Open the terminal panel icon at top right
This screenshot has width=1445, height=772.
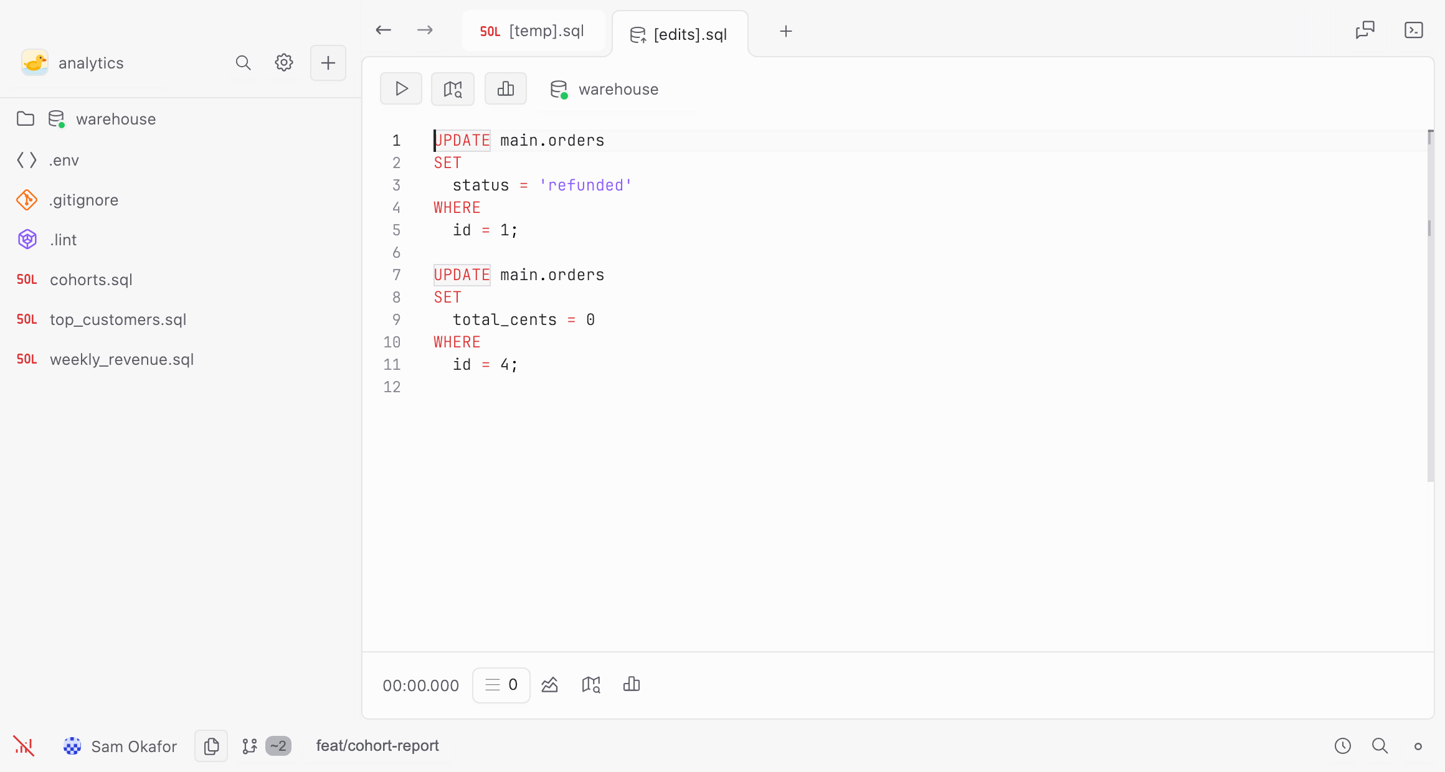(x=1414, y=30)
